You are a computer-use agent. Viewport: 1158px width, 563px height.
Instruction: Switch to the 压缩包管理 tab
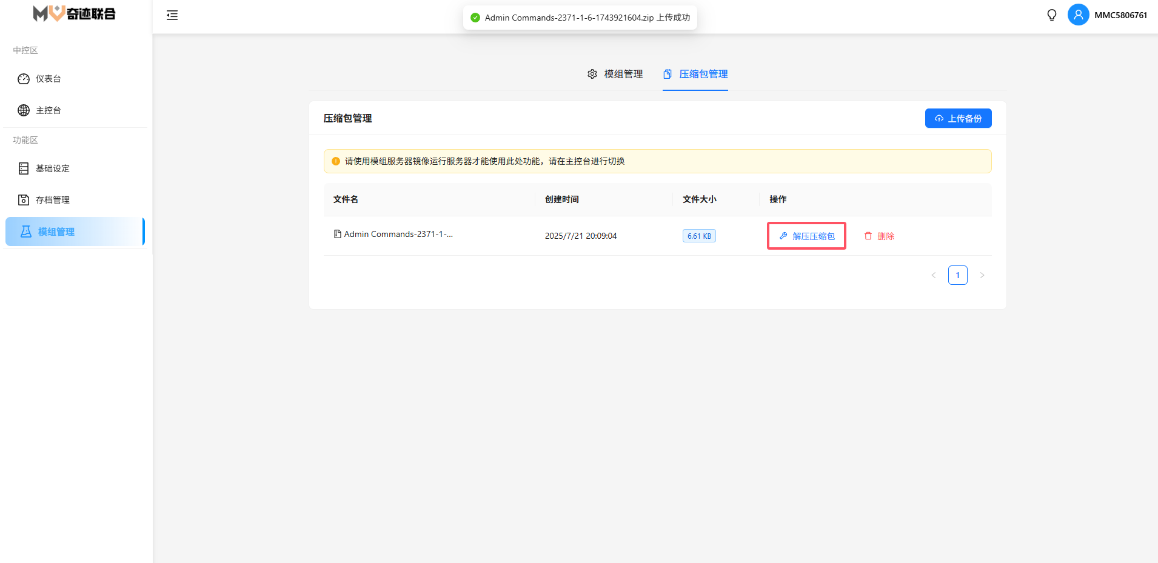(695, 74)
